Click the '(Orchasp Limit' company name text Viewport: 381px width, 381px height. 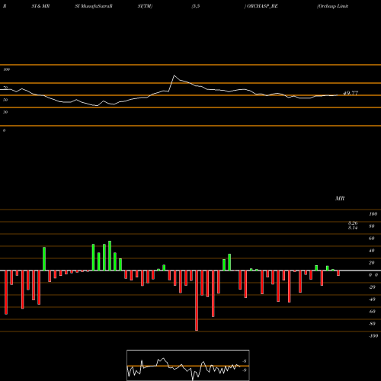point(332,6)
